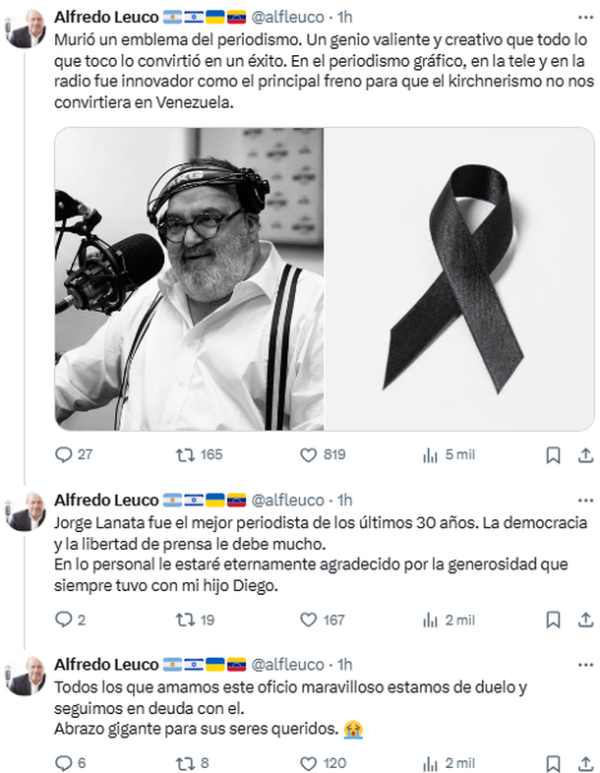Open the black and white radio host photo

pos(189,279)
